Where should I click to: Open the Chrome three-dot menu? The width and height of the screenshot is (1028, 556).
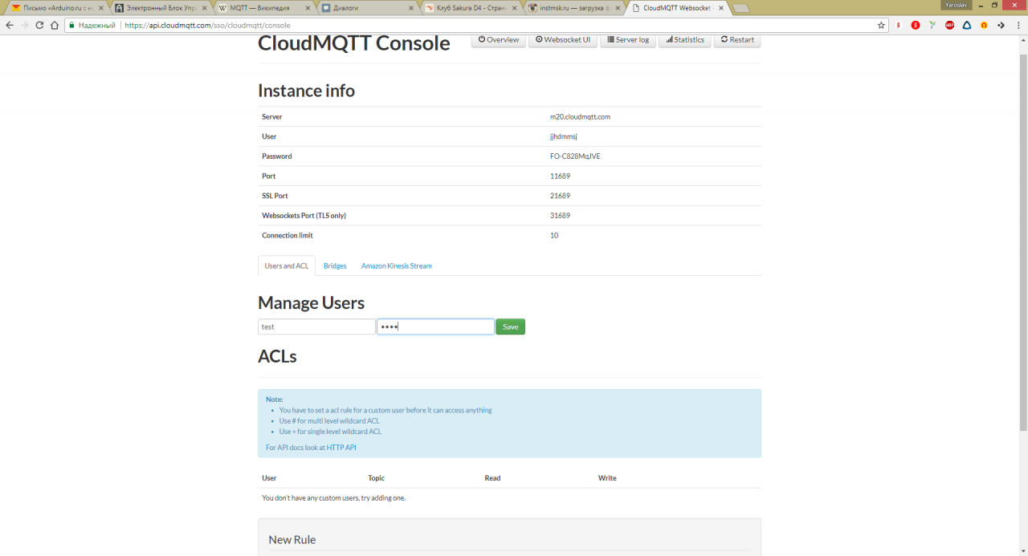click(1018, 25)
